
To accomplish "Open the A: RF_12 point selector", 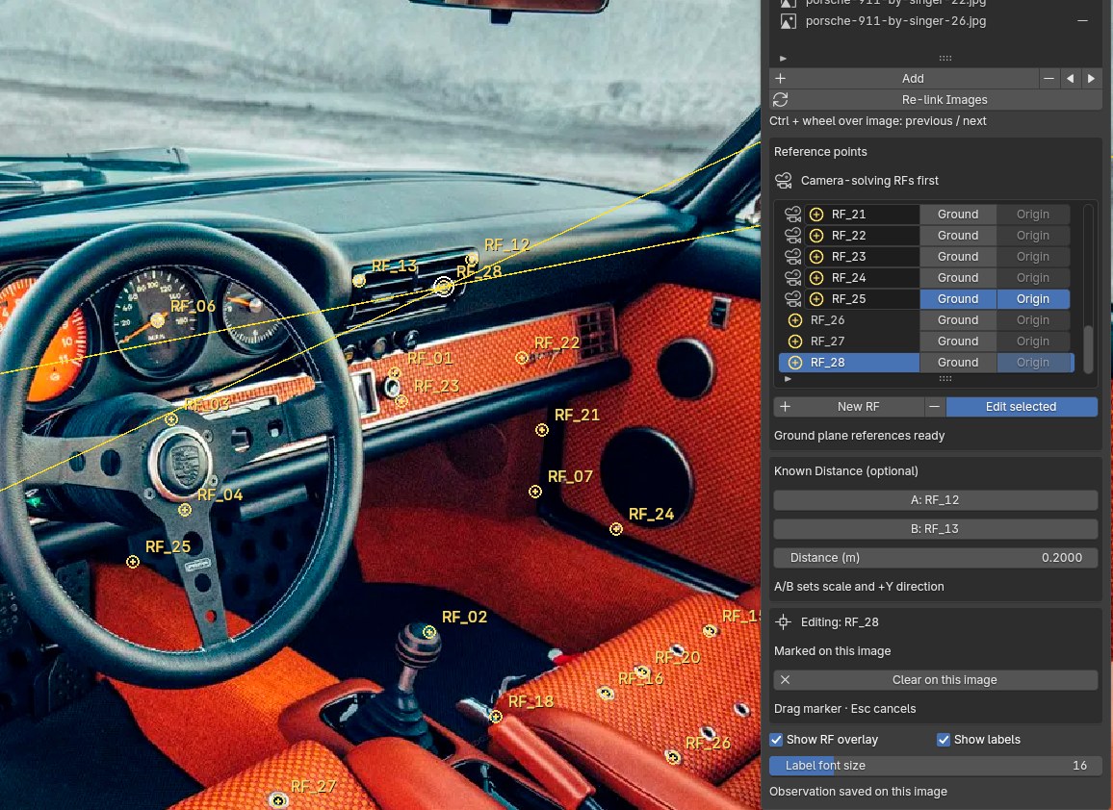I will point(936,500).
